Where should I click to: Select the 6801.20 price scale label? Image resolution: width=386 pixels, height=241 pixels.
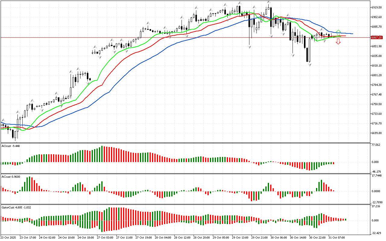point(377,75)
